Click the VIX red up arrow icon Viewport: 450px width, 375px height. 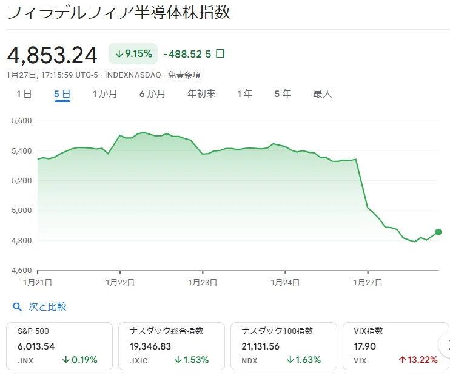point(402,360)
